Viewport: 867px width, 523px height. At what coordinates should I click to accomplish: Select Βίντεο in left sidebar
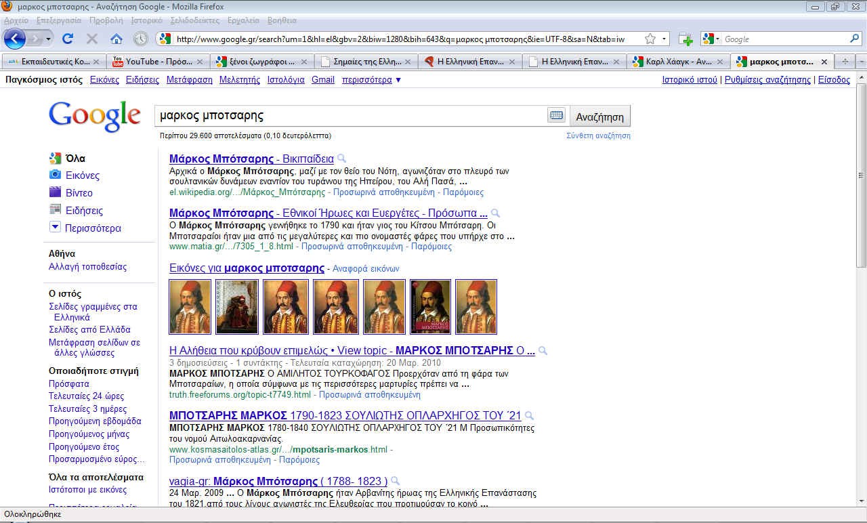click(x=79, y=193)
